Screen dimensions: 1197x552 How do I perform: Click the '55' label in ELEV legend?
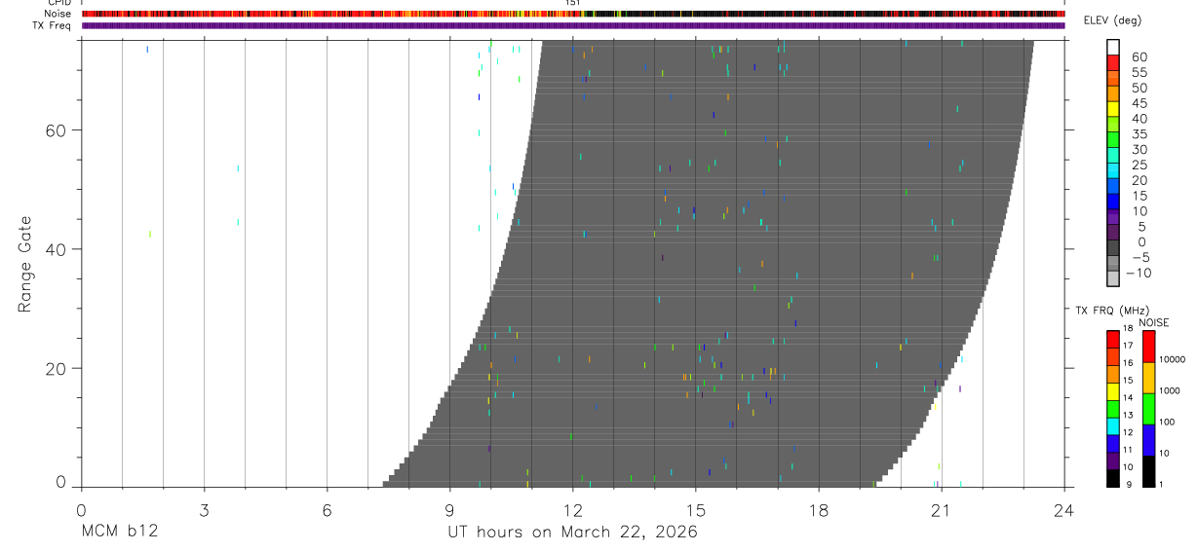click(1139, 73)
